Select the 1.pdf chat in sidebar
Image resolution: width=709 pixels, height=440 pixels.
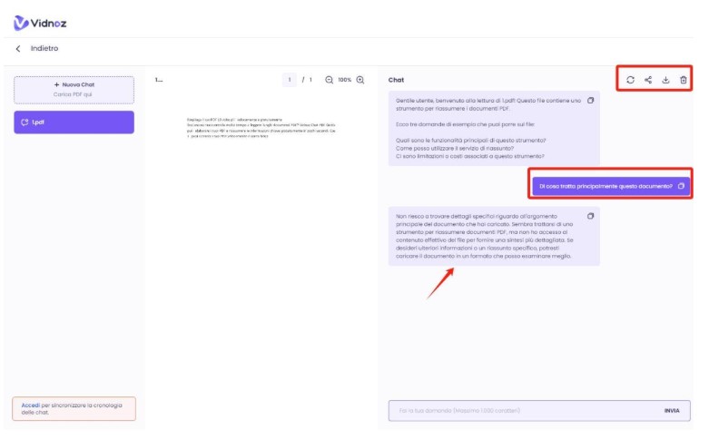click(x=74, y=122)
